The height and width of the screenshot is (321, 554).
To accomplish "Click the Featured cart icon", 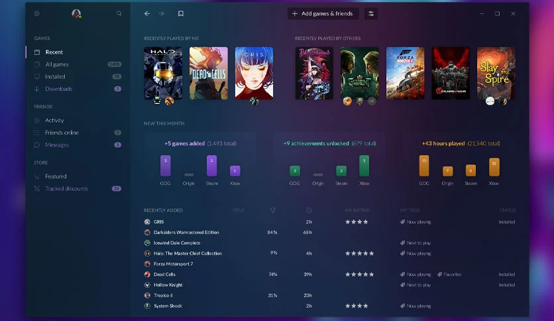I will (36, 176).
